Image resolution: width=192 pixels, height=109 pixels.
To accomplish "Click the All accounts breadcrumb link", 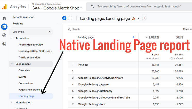I will point(38,4).
